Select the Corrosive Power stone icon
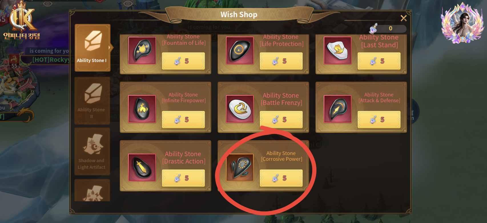 pyautogui.click(x=240, y=168)
